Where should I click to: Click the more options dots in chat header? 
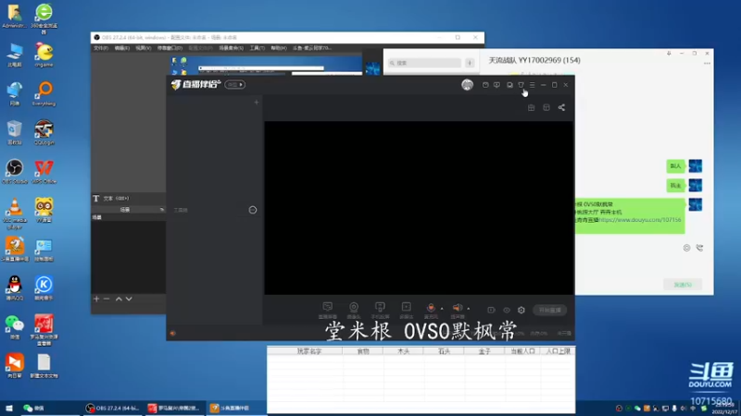coord(707,63)
